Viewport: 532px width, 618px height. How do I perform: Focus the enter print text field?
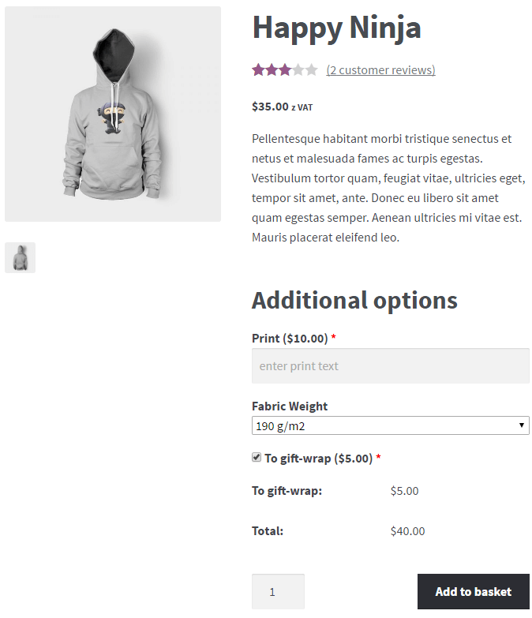click(390, 365)
